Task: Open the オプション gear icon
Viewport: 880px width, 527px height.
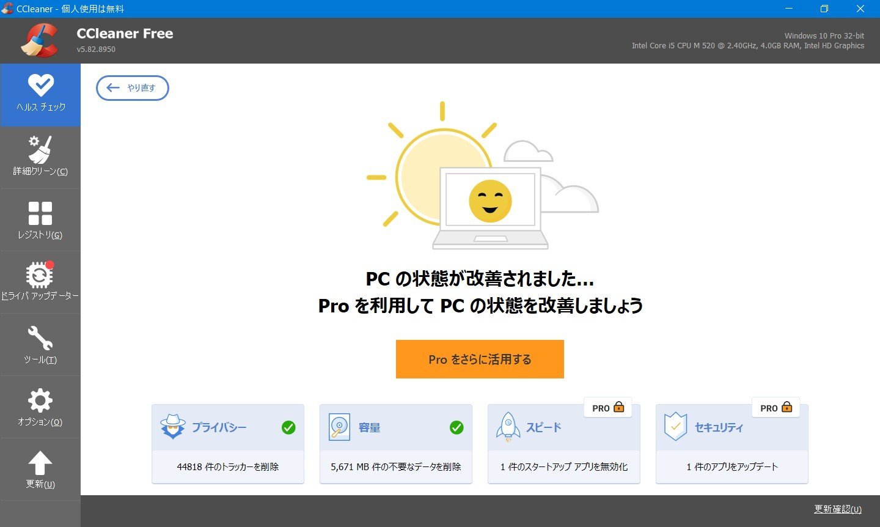Action: [x=40, y=400]
